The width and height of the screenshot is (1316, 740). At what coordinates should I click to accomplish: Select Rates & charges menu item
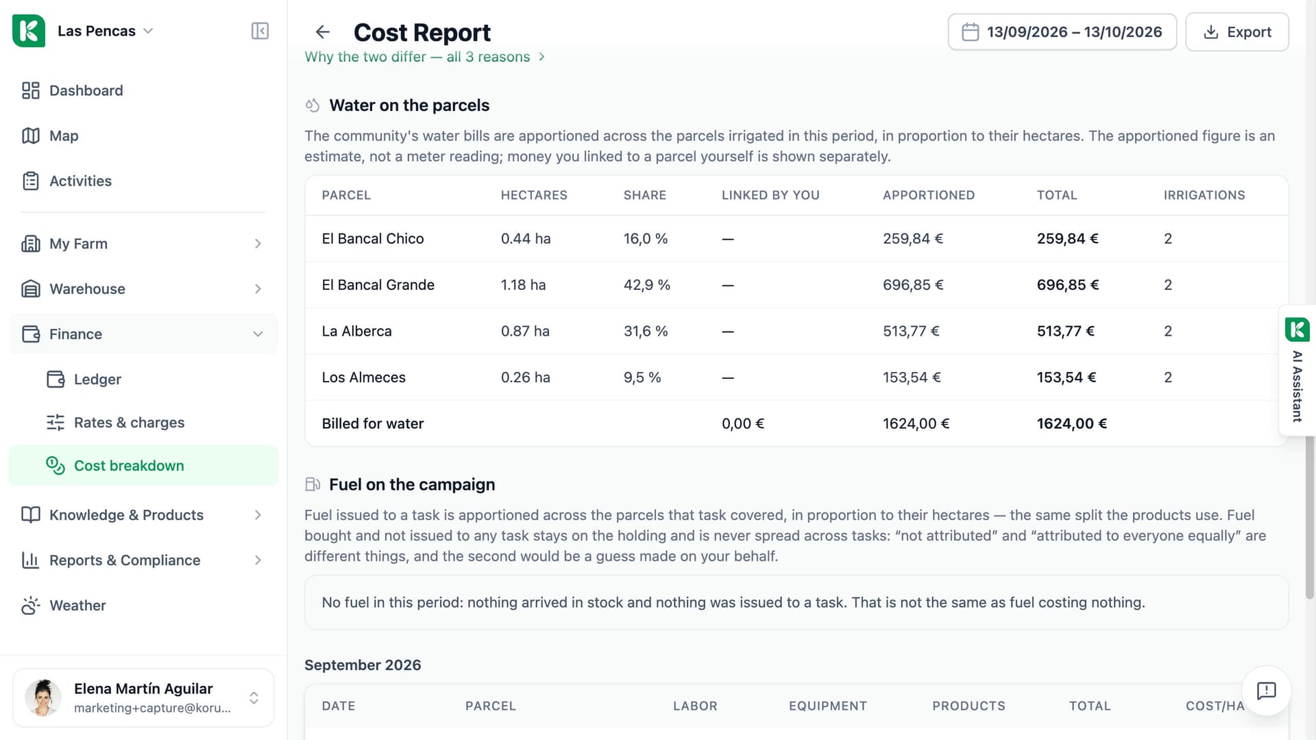click(143, 422)
